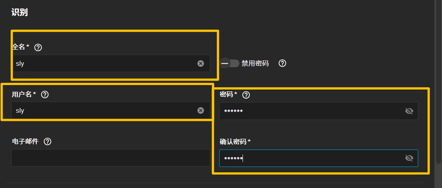Screen dimensions: 442x188
Task: Click the vertical scrollbar on the right edge
Action: (x=438, y=81)
